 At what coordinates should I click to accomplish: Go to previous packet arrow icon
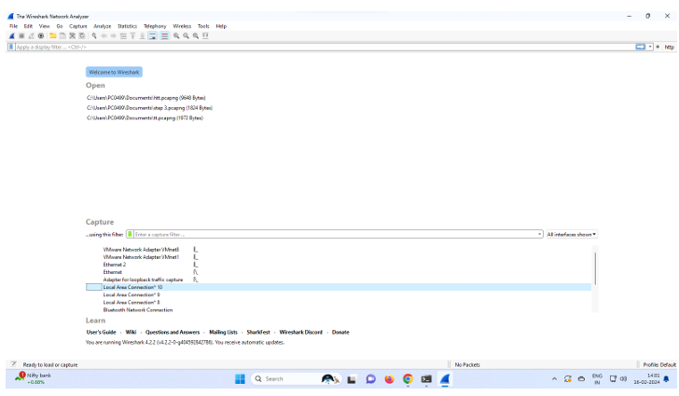[104, 36]
